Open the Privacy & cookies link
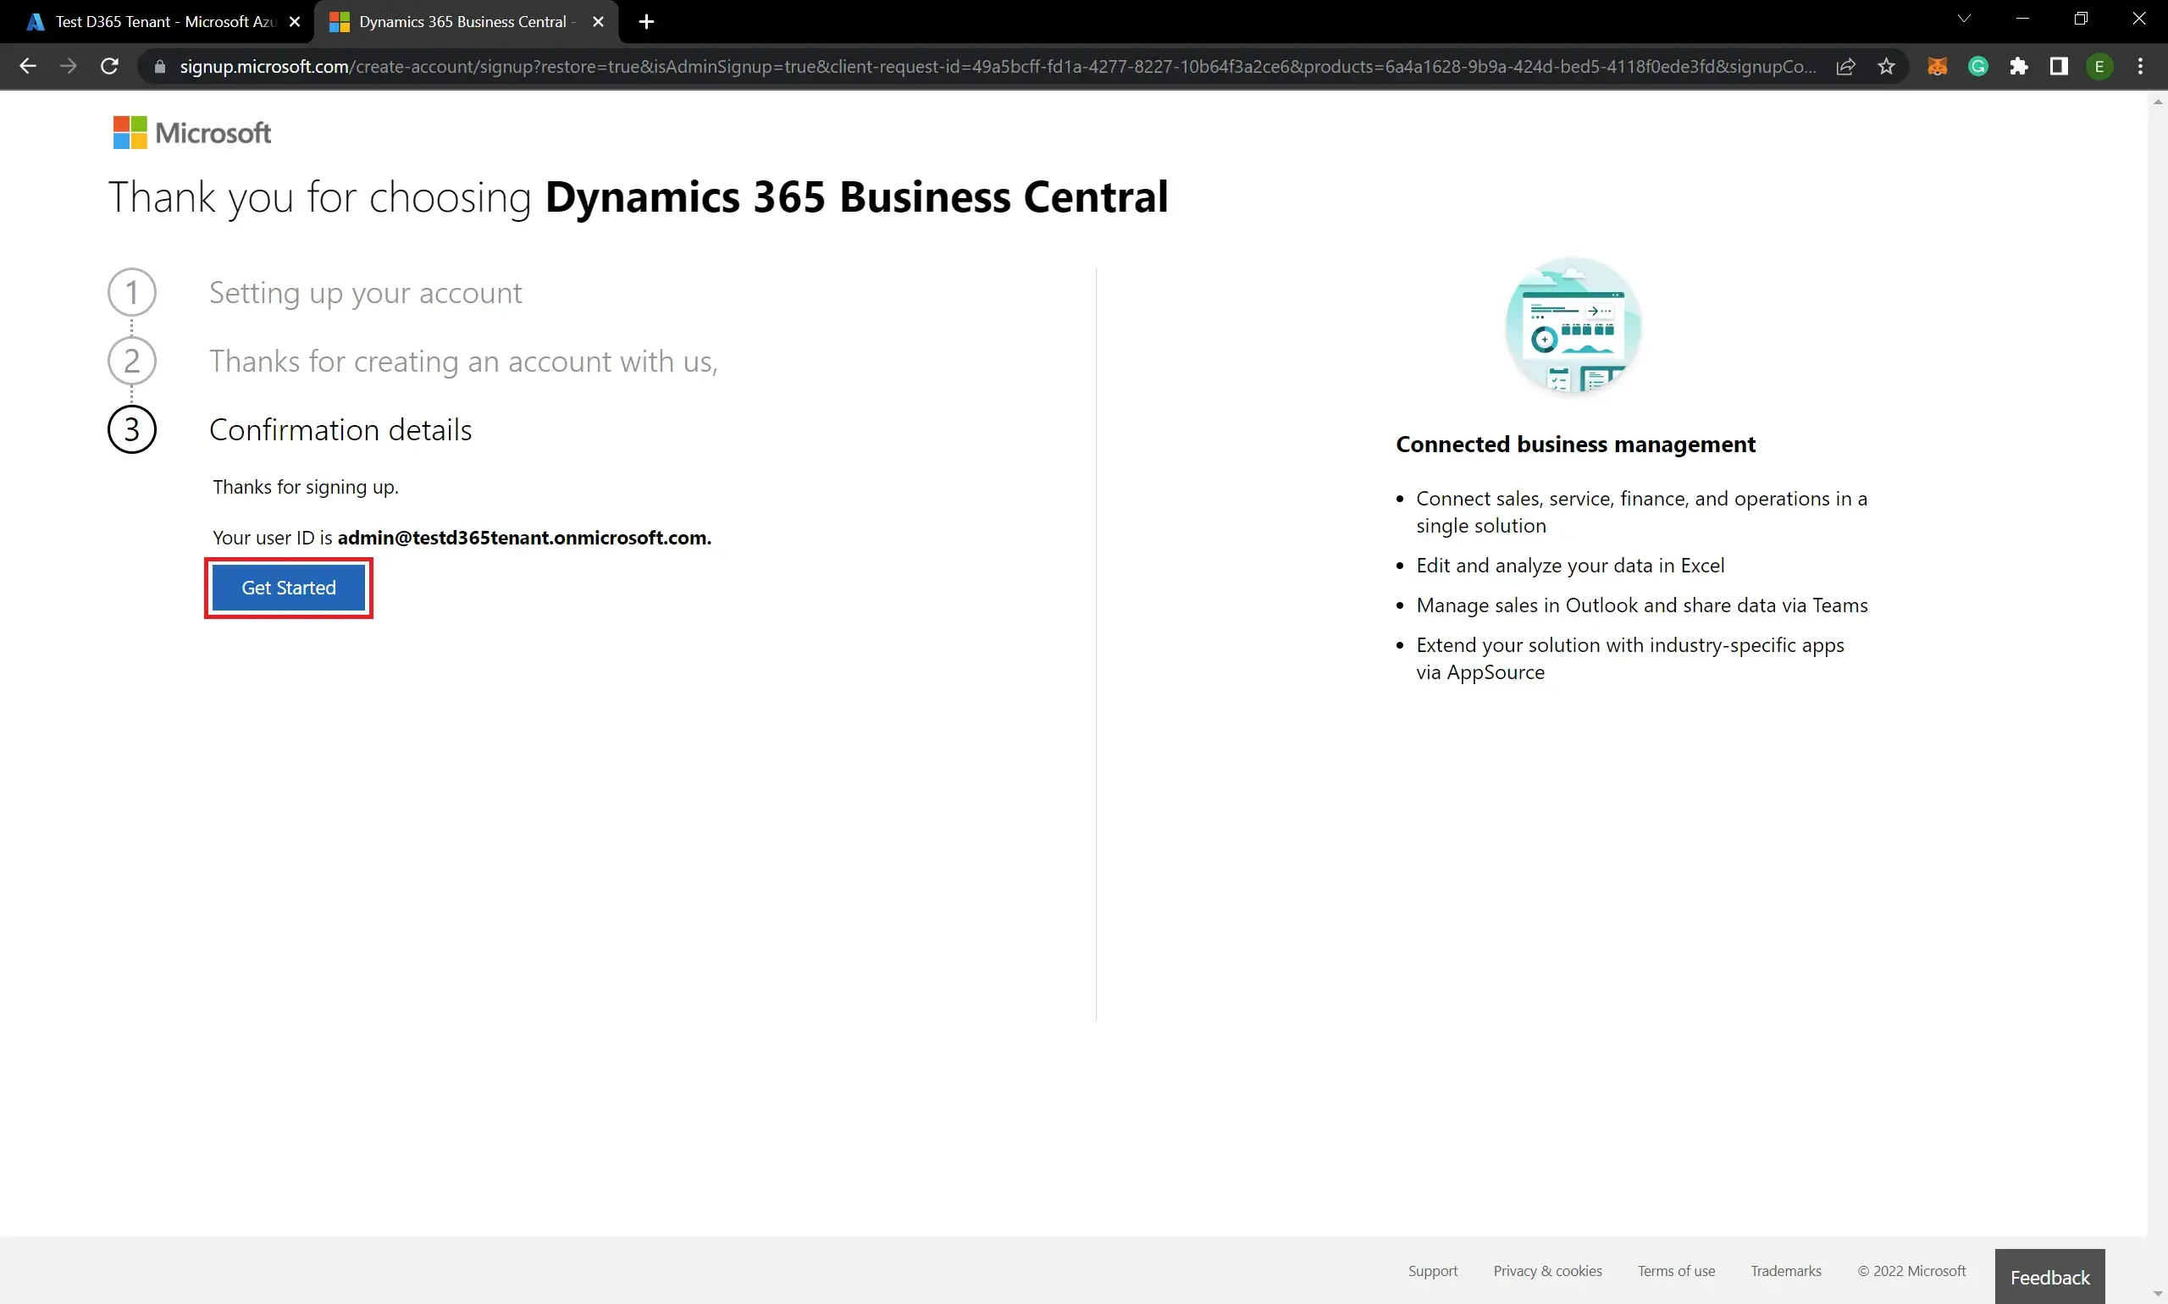The height and width of the screenshot is (1304, 2168). [x=1546, y=1271]
